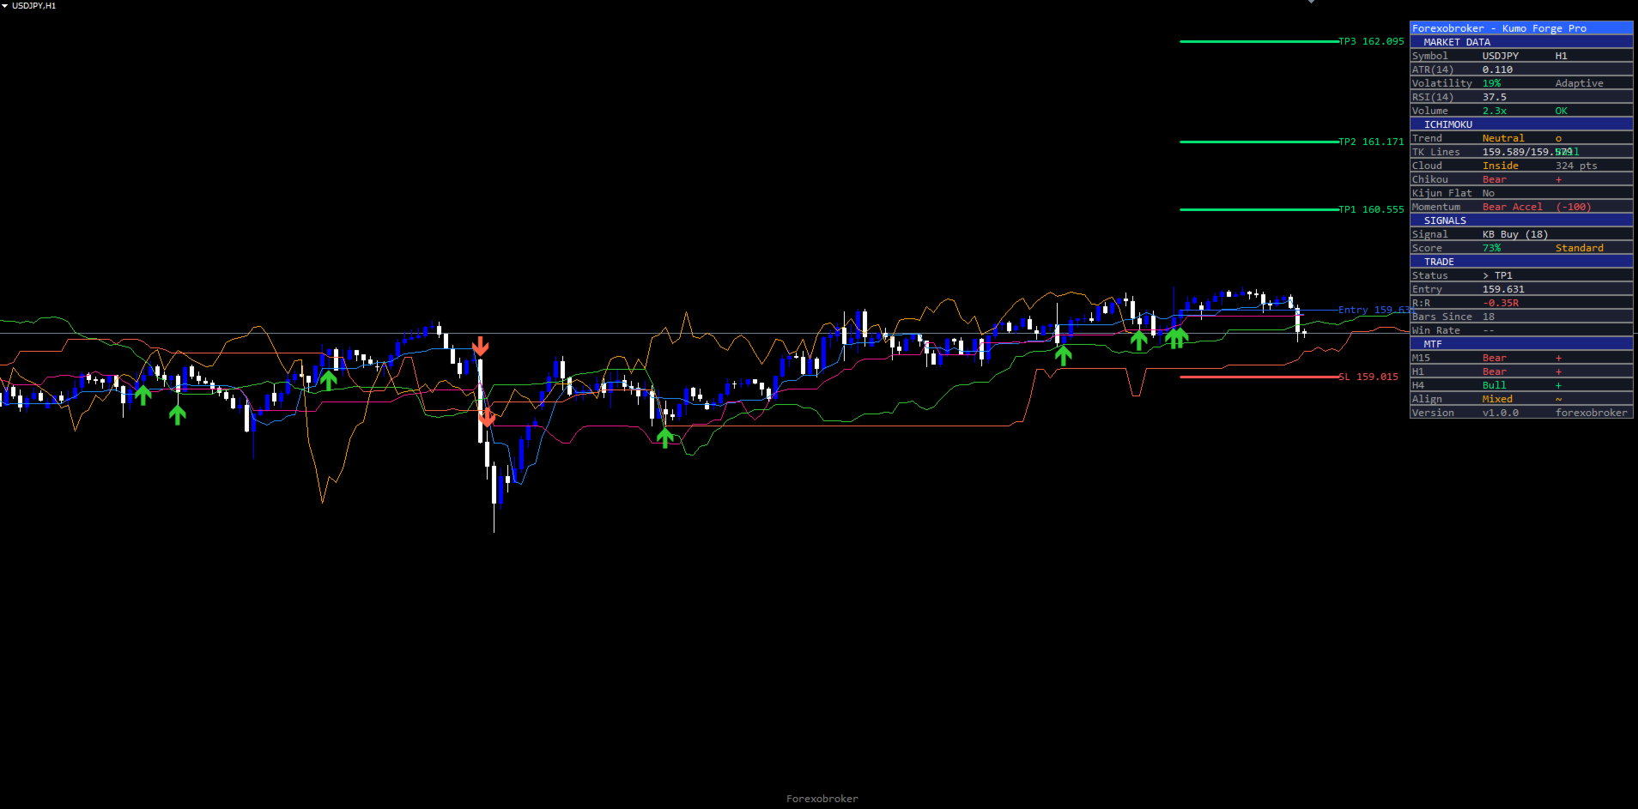Click the rightmost double green buy arrow
The height and width of the screenshot is (809, 1638).
coord(1177,338)
